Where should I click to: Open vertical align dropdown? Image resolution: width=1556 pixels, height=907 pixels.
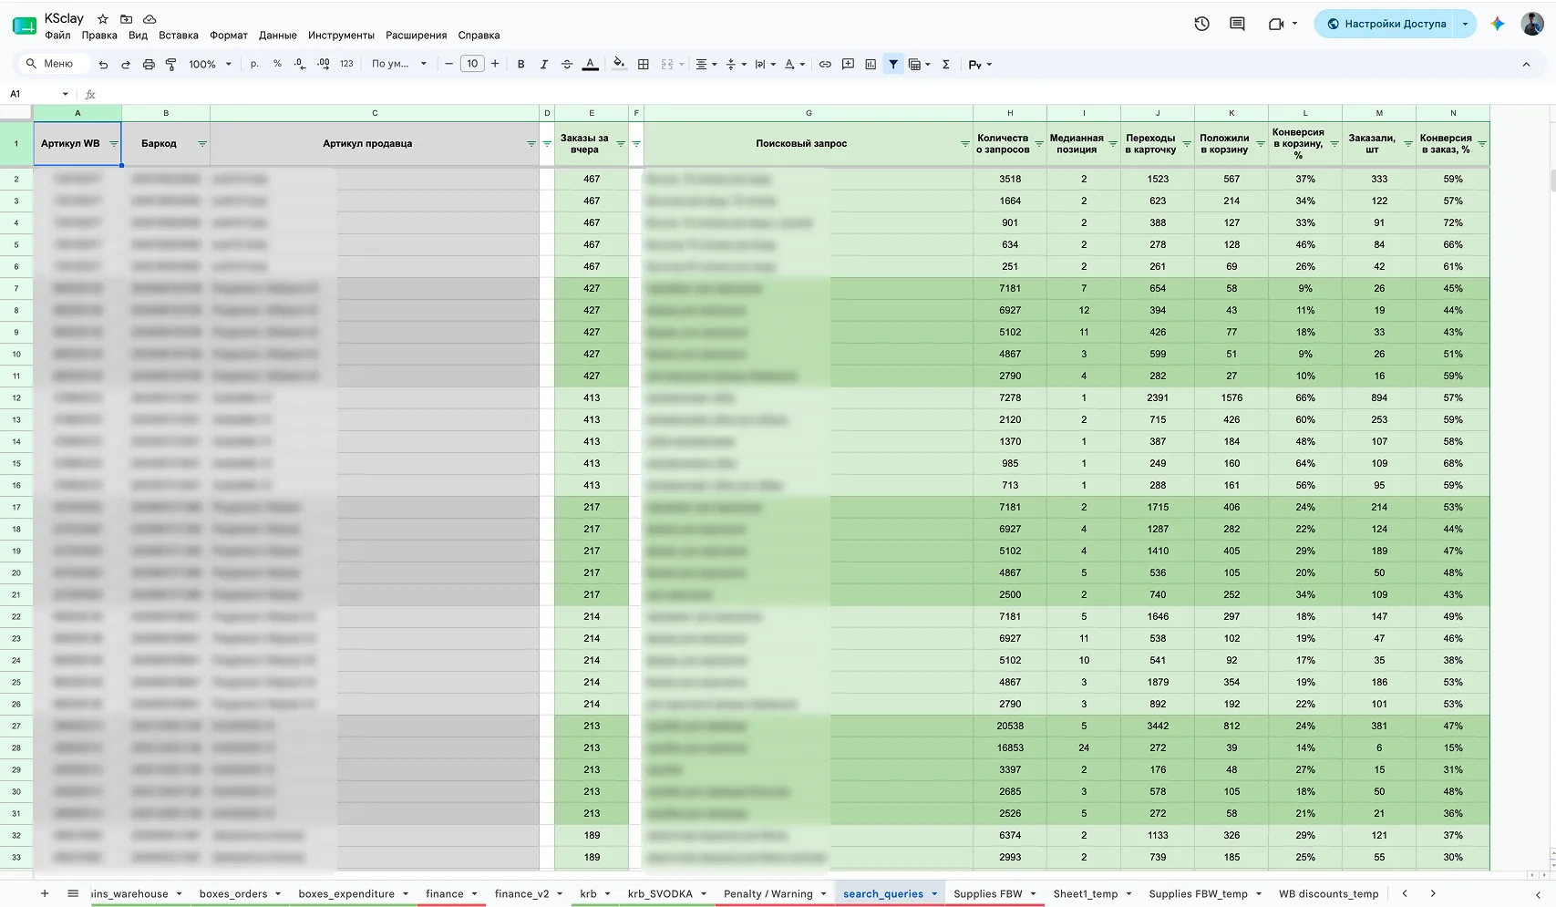(736, 65)
